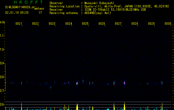Click the 1.0 kHz axis tick label
The image size is (174, 110).
pyautogui.click(x=2, y=50)
